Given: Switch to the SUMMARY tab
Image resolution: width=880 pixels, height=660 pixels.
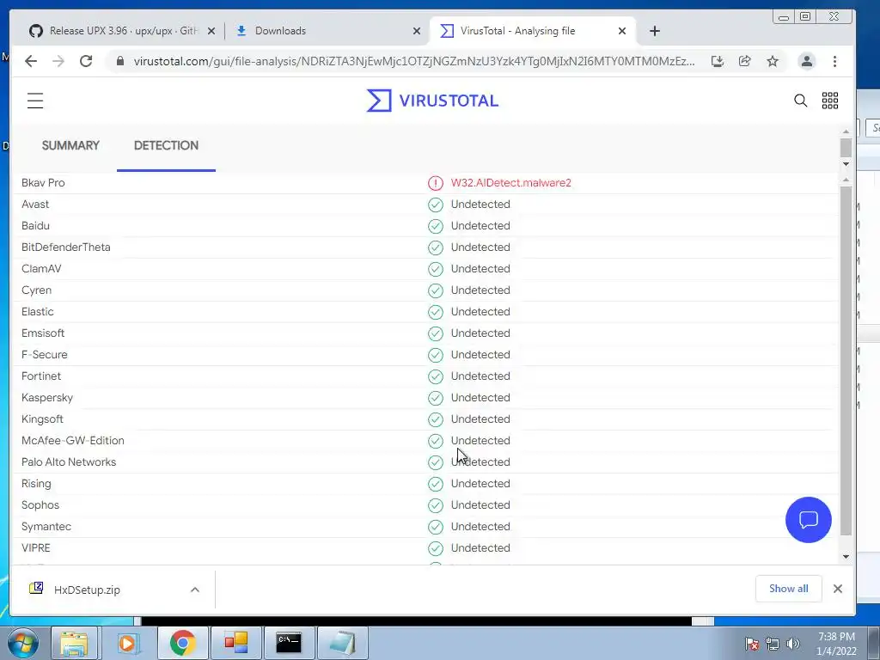Looking at the screenshot, I should coord(70,145).
